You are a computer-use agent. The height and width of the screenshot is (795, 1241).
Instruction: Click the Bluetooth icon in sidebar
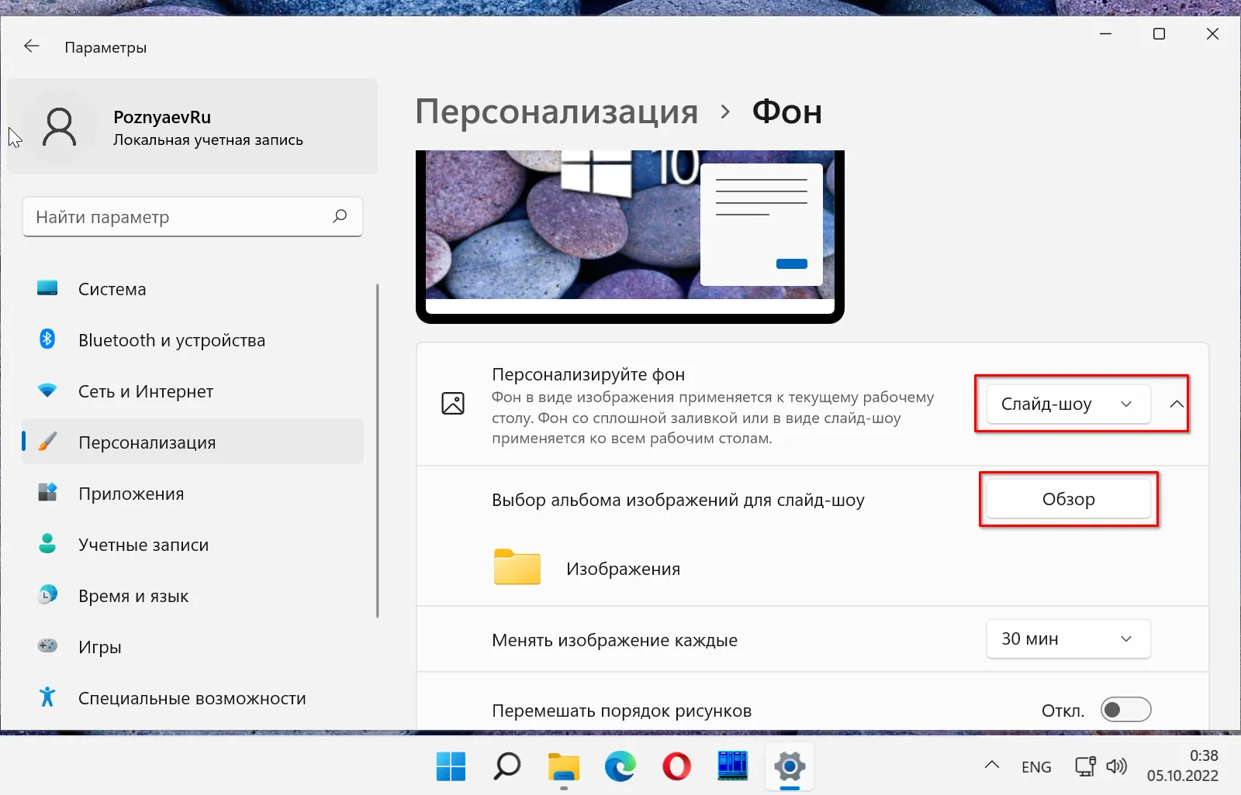point(47,339)
